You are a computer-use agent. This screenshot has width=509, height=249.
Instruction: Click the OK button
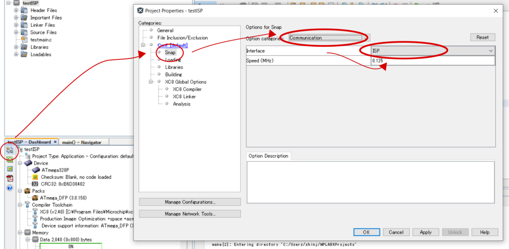366,232
